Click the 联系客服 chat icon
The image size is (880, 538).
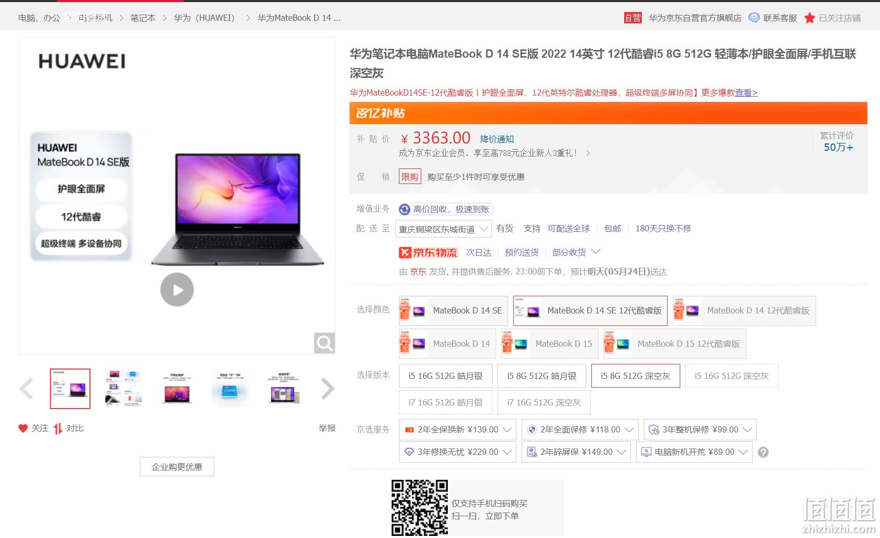[x=754, y=18]
